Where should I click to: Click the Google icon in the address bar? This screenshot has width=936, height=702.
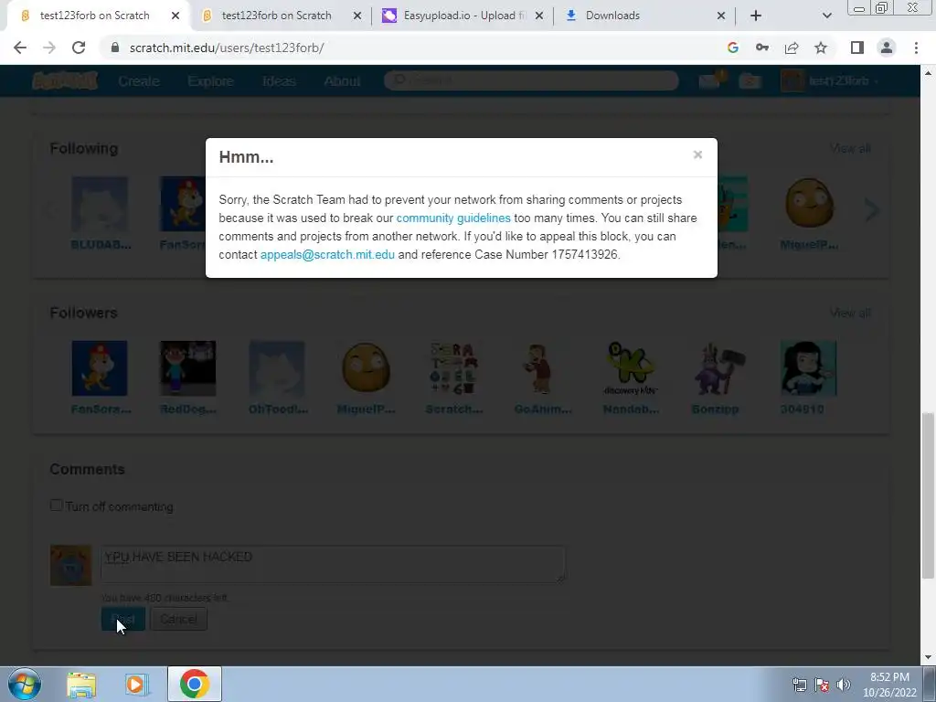click(x=732, y=48)
